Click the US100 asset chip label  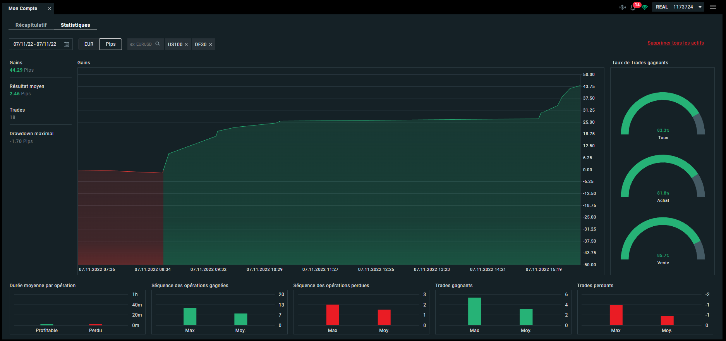(175, 45)
